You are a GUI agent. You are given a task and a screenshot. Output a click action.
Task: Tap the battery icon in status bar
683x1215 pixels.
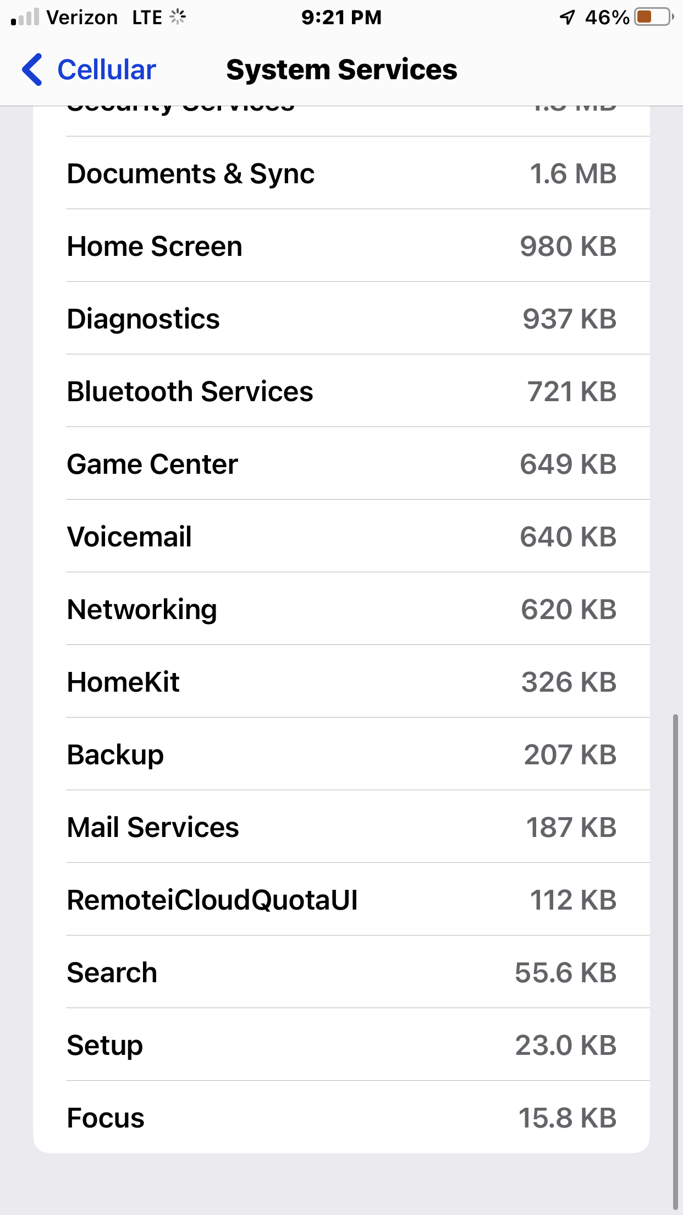point(653,17)
